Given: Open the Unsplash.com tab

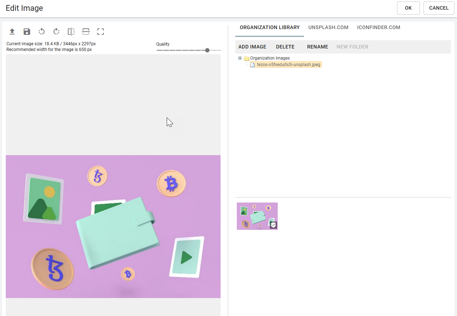Looking at the screenshot, I should point(328,27).
